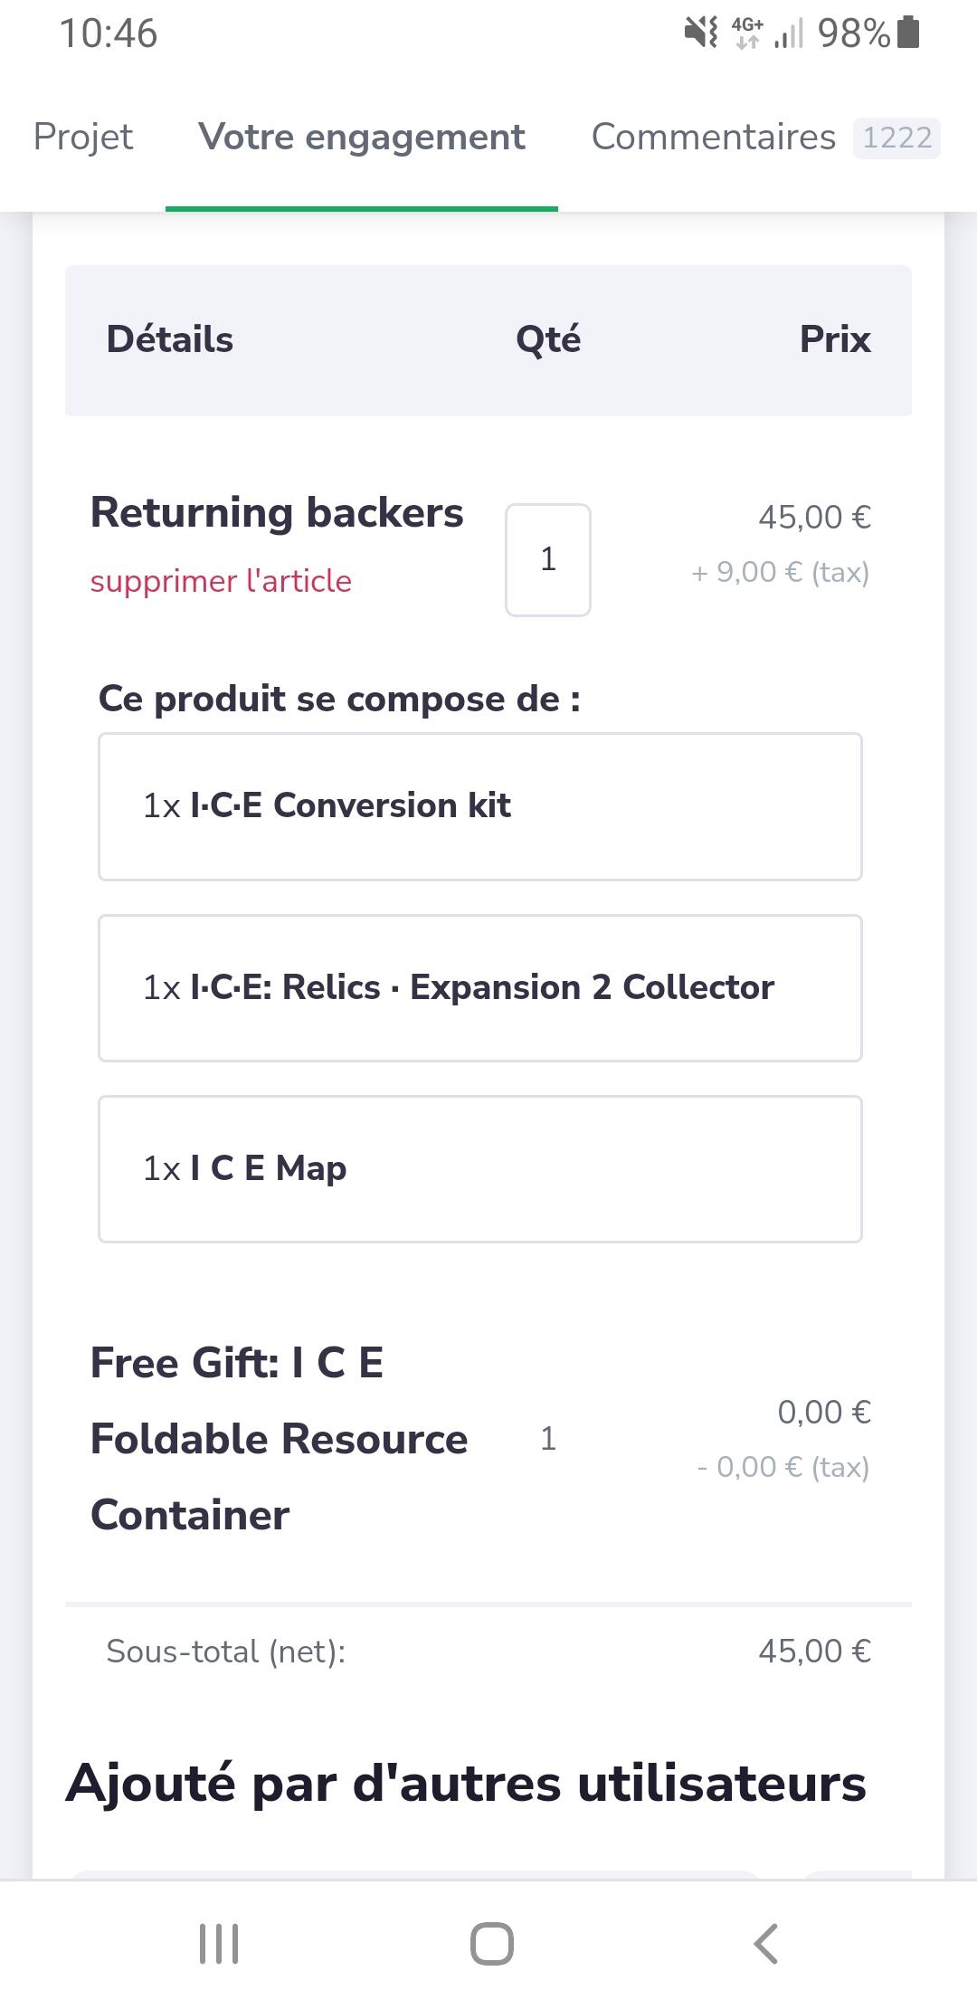Tap the I C E Map item

point(480,1168)
